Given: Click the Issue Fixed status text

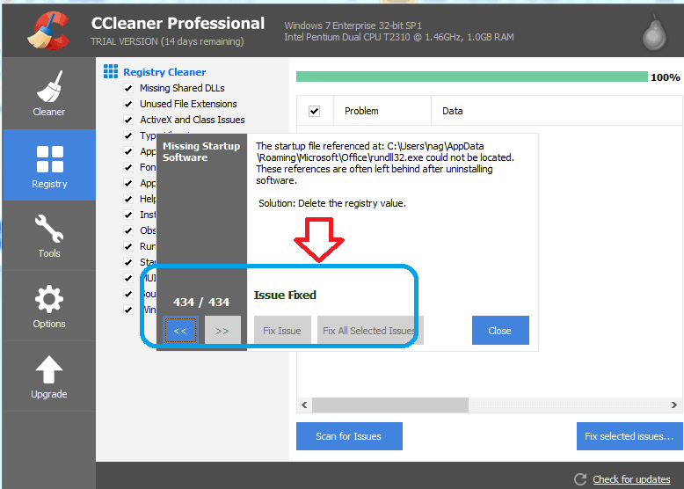Looking at the screenshot, I should point(285,295).
